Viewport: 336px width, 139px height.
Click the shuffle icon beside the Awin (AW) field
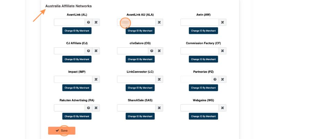(222, 22)
